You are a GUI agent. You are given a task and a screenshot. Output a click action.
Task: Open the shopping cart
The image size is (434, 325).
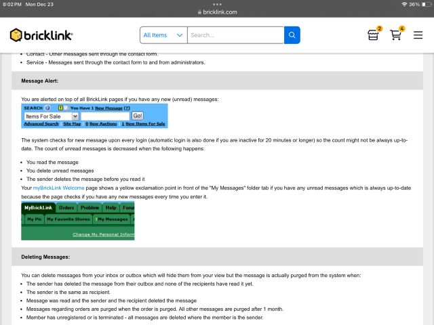[396, 35]
